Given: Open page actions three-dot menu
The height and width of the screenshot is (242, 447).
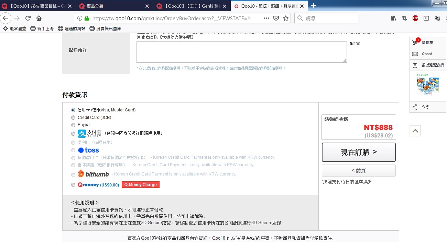Looking at the screenshot, I should point(266,18).
